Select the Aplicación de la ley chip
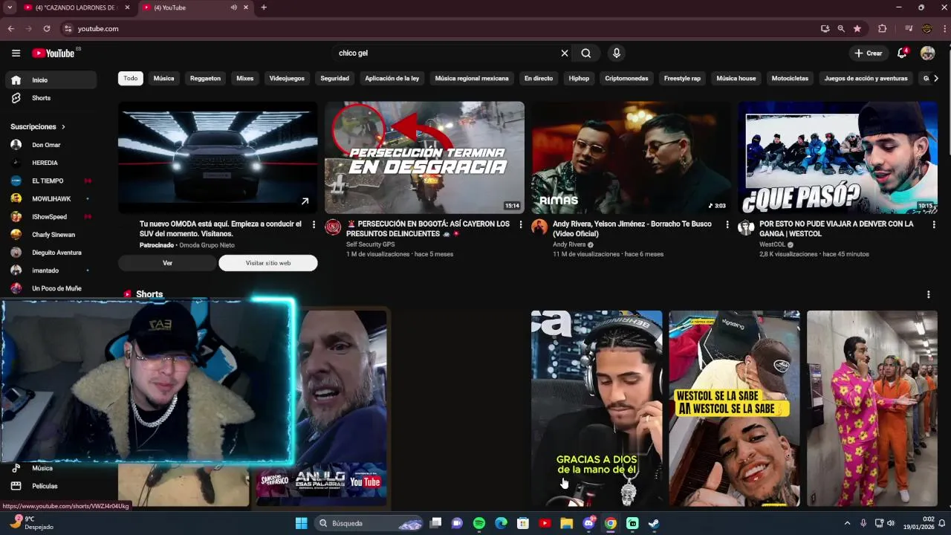Image resolution: width=951 pixels, height=535 pixels. [x=392, y=78]
